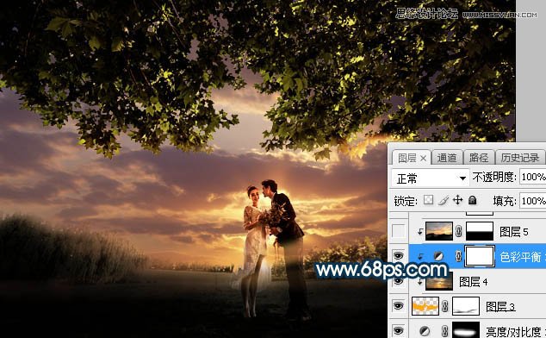The height and width of the screenshot is (338, 546).
Task: Click clipping arrow icon on 图层 5
Action: (420, 231)
